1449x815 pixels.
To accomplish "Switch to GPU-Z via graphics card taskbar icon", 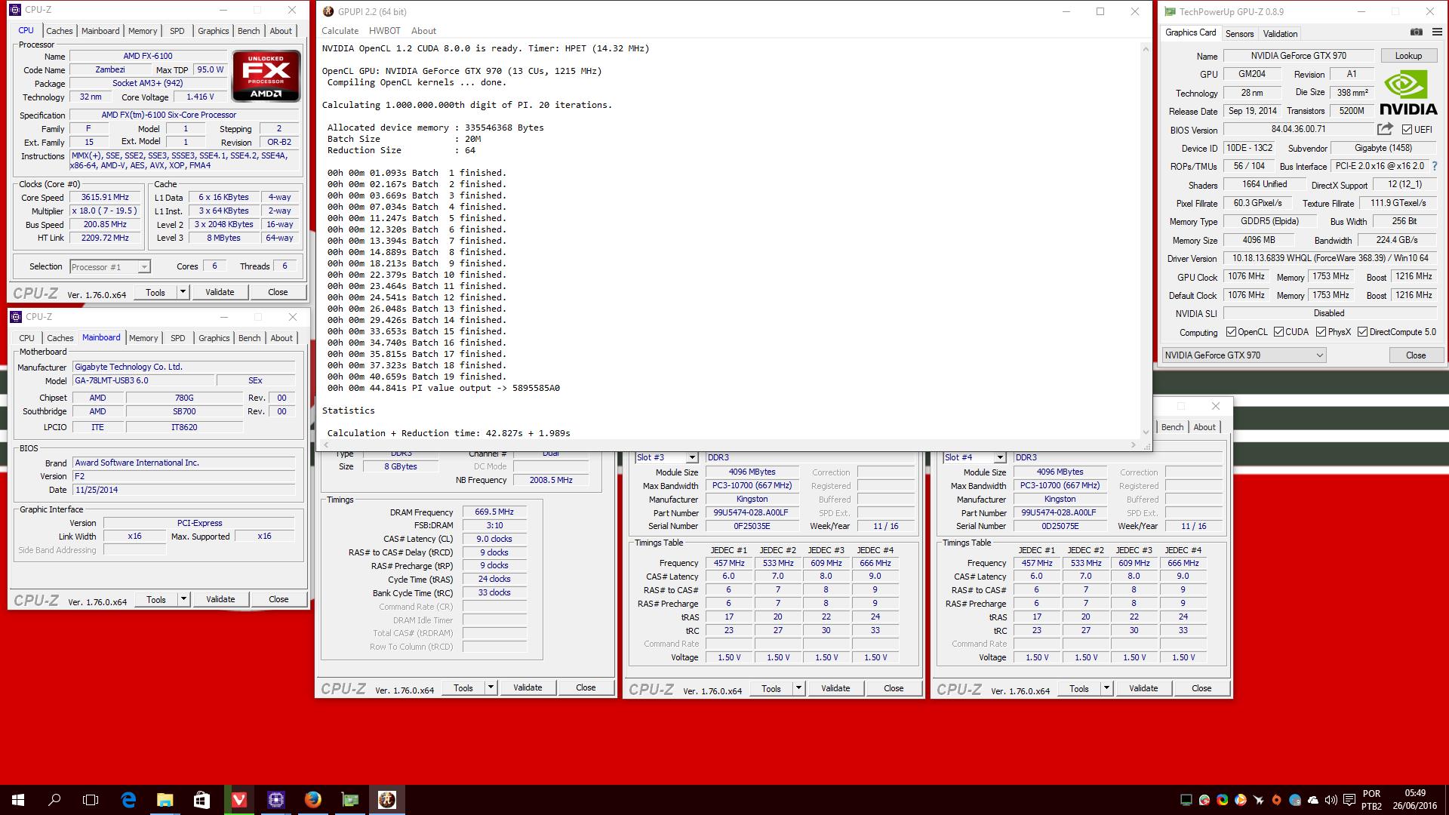I will [x=349, y=800].
